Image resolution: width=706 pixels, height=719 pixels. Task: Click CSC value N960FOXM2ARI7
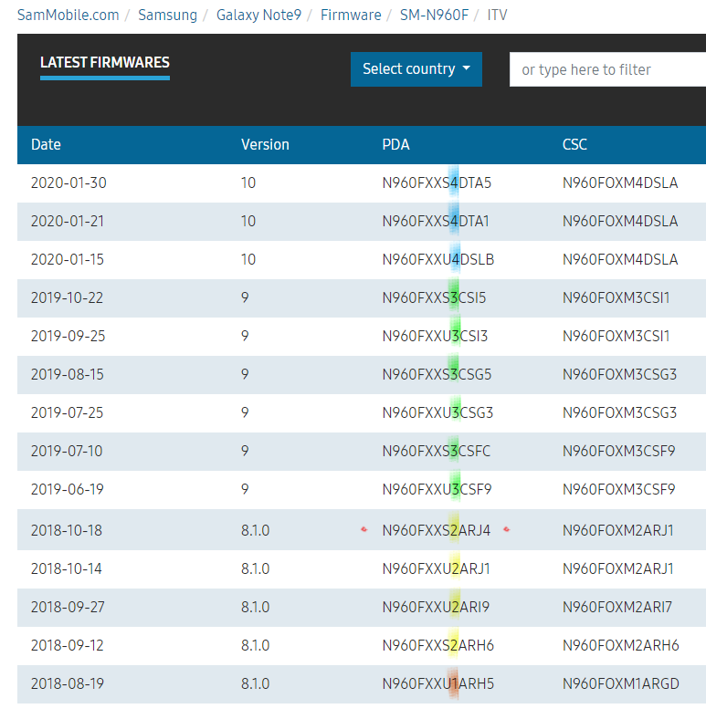pos(617,607)
